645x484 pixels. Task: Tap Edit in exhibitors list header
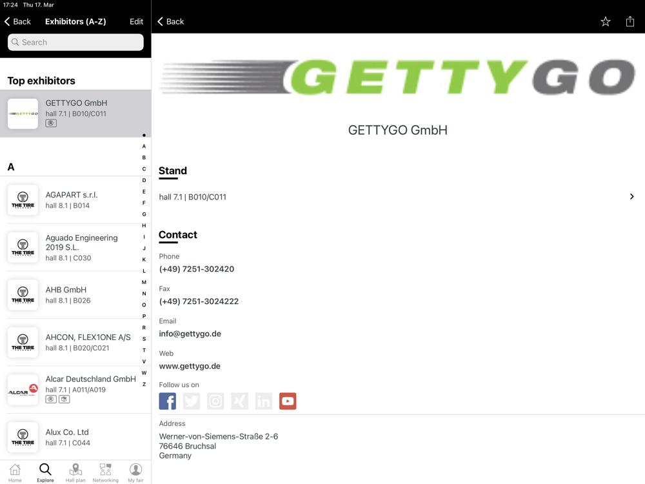(x=136, y=21)
